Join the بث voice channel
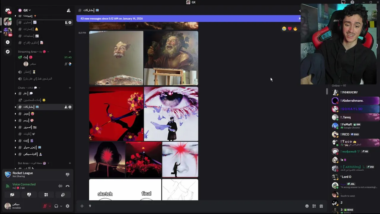The width and height of the screenshot is (380, 214). [x=45, y=57]
